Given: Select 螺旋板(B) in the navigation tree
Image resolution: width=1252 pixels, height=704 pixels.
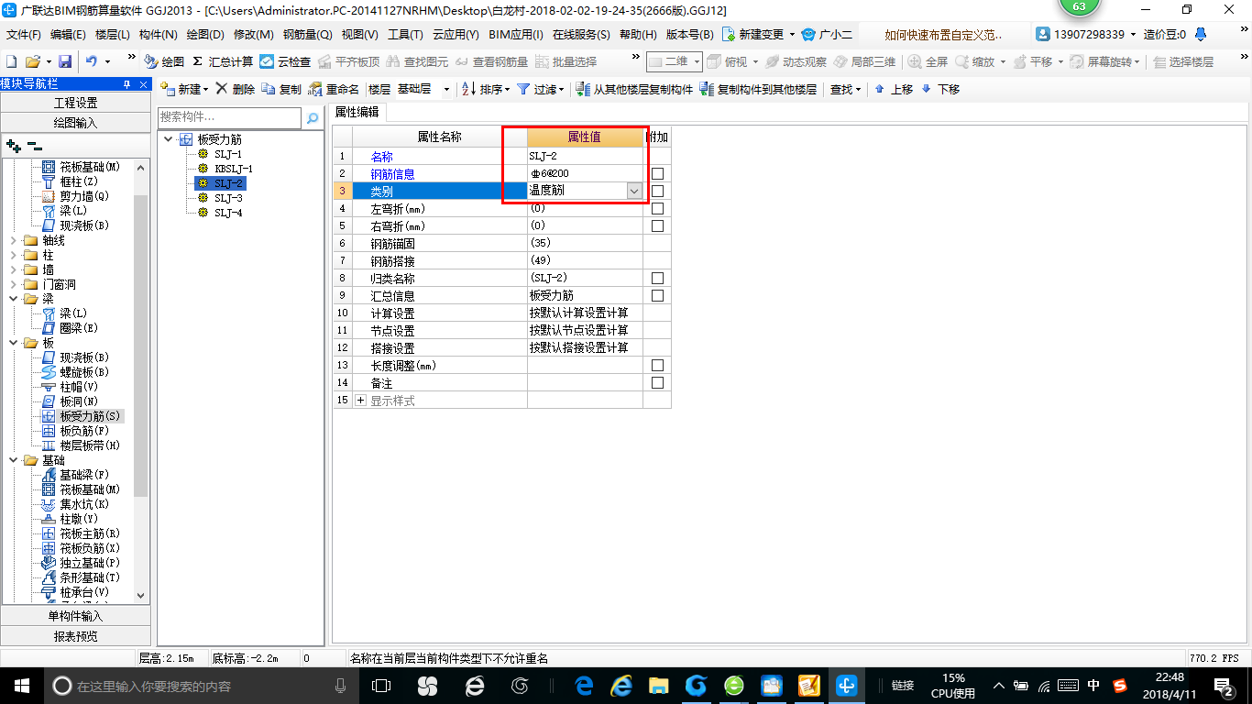Looking at the screenshot, I should click(76, 372).
